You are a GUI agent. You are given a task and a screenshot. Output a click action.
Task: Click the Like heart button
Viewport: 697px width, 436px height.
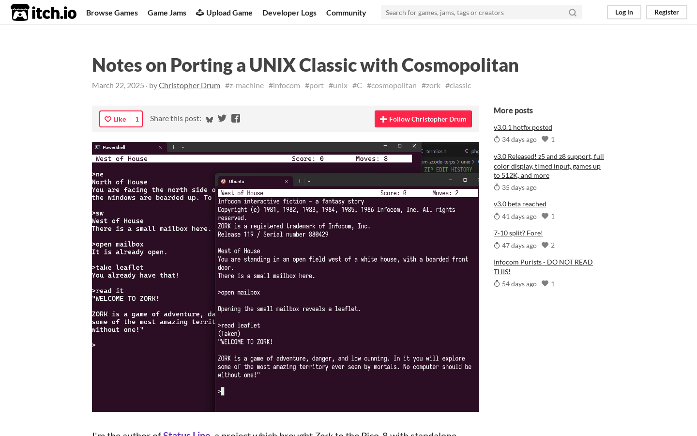pos(115,119)
